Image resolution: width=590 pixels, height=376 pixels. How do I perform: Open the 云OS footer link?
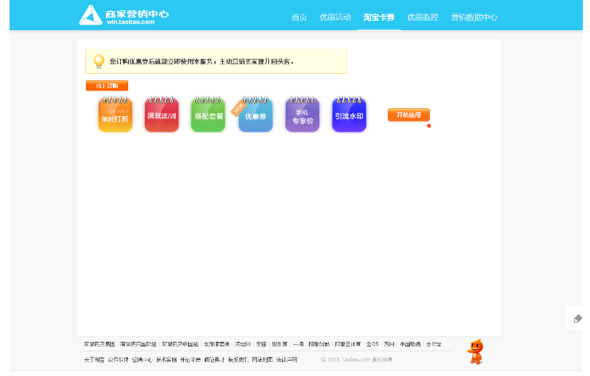[373, 344]
